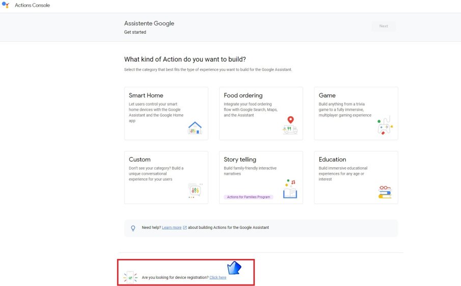Screen dimensions: 461x286
Task: Click the Assistente Google project name
Action: 149,23
